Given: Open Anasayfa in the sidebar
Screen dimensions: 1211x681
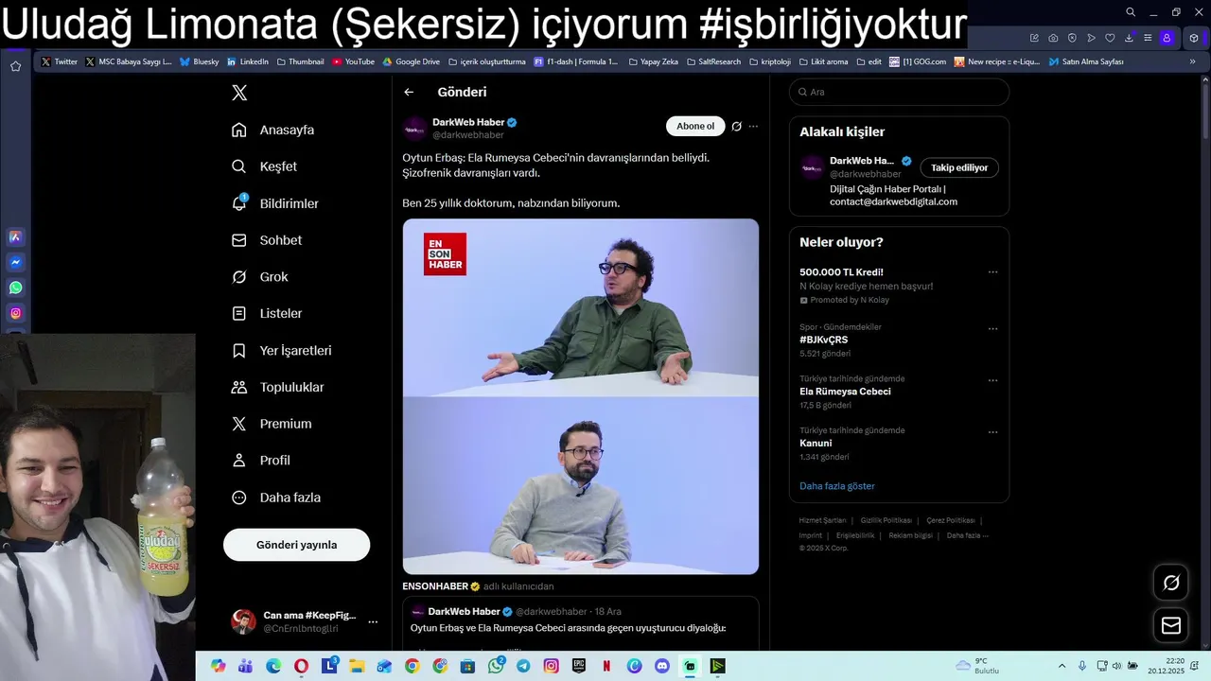Looking at the screenshot, I should coord(272,130).
